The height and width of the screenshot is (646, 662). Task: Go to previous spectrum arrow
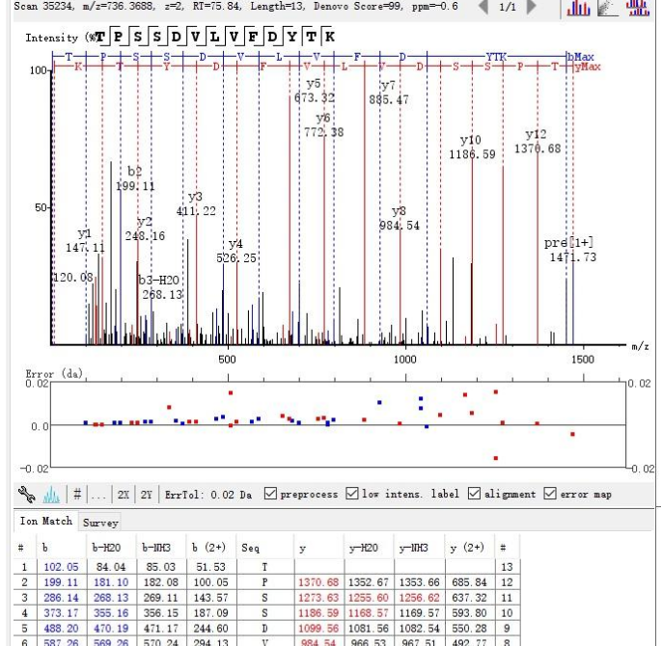(x=483, y=7)
